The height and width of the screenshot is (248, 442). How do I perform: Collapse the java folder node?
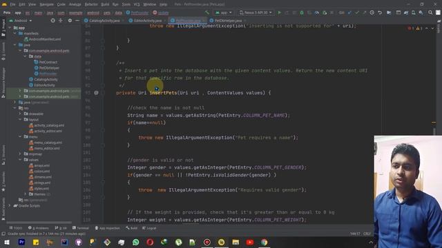click(15, 45)
